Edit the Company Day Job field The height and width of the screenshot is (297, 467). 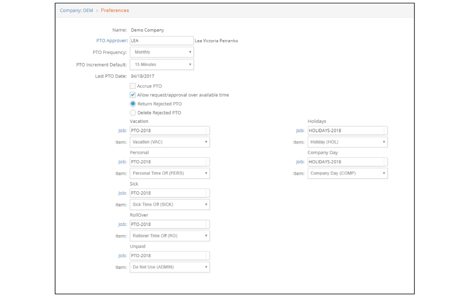click(347, 162)
